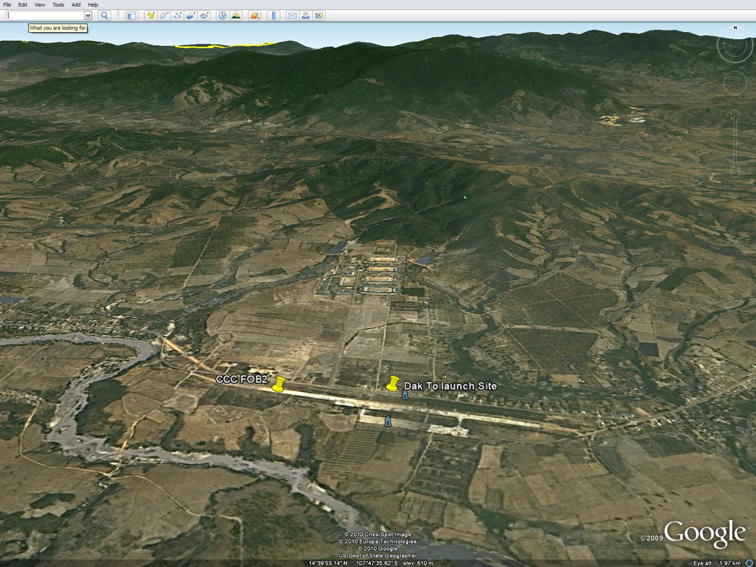This screenshot has width=756, height=567.
Task: Click into the search text box
Action: point(45,15)
